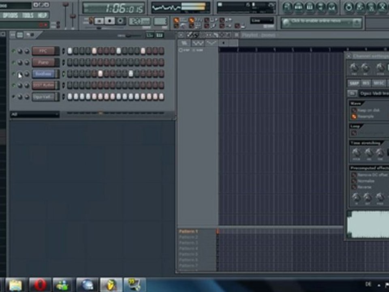Viewport: 389px width, 292px height.
Task: Activate the first step of the Piano row
Action: [x=70, y=62]
